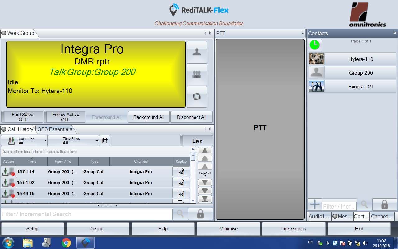398x249 pixels.
Task: Switch to the Mes... tab
Action: click(342, 216)
